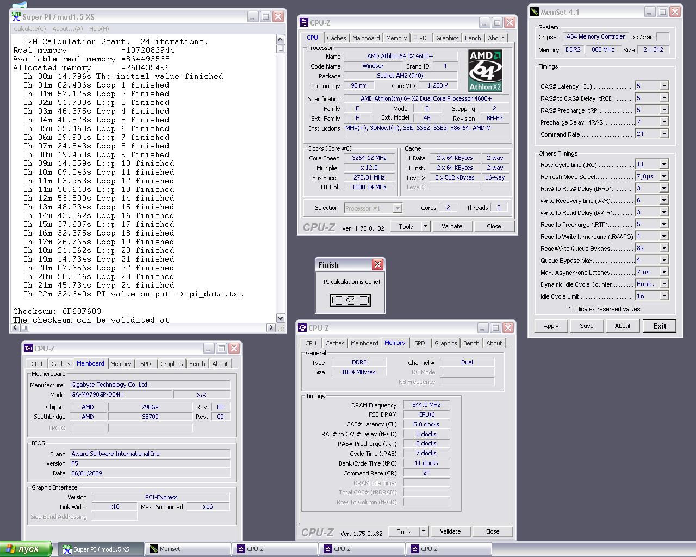Expand the Refresh Mode Select dropdown
The width and height of the screenshot is (696, 557).
[x=664, y=176]
